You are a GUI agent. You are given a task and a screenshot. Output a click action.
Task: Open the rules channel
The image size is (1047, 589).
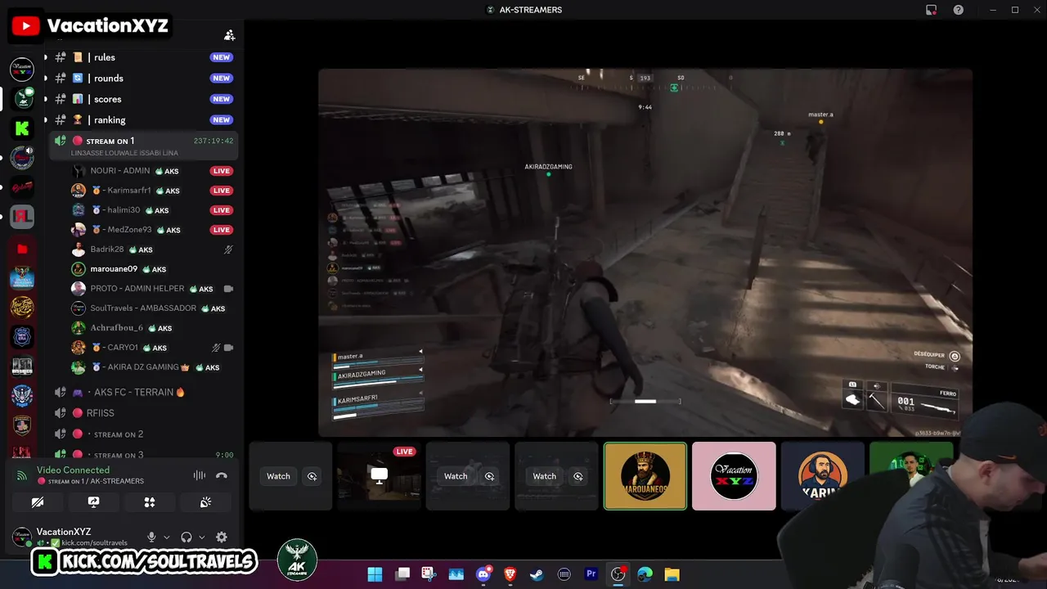tap(143, 57)
